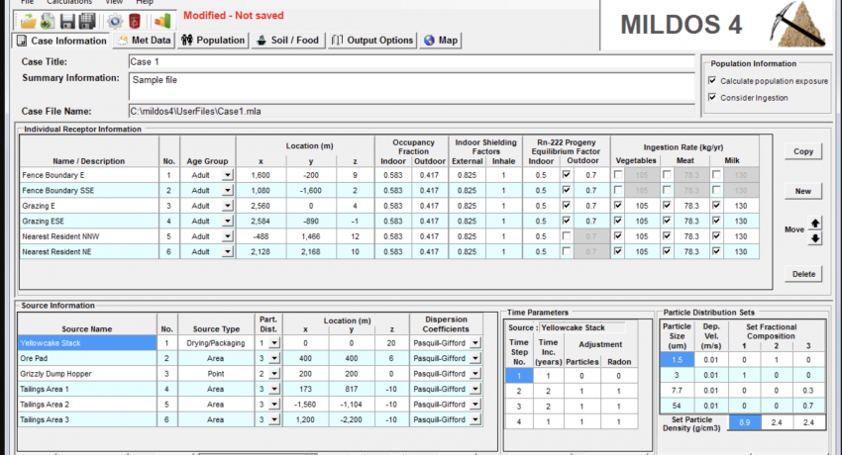The image size is (842, 455).
Task: Enable Meat ingestion for Fence Boundary SSE
Action: (667, 190)
